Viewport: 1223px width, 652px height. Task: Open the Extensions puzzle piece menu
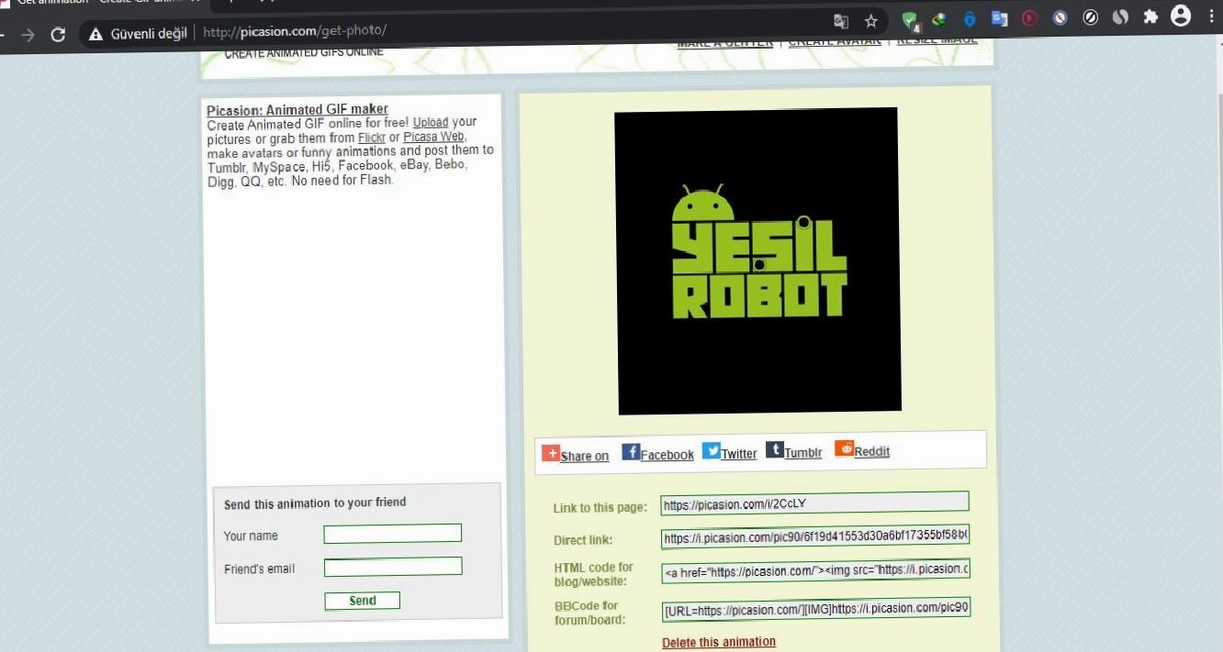(x=1150, y=17)
